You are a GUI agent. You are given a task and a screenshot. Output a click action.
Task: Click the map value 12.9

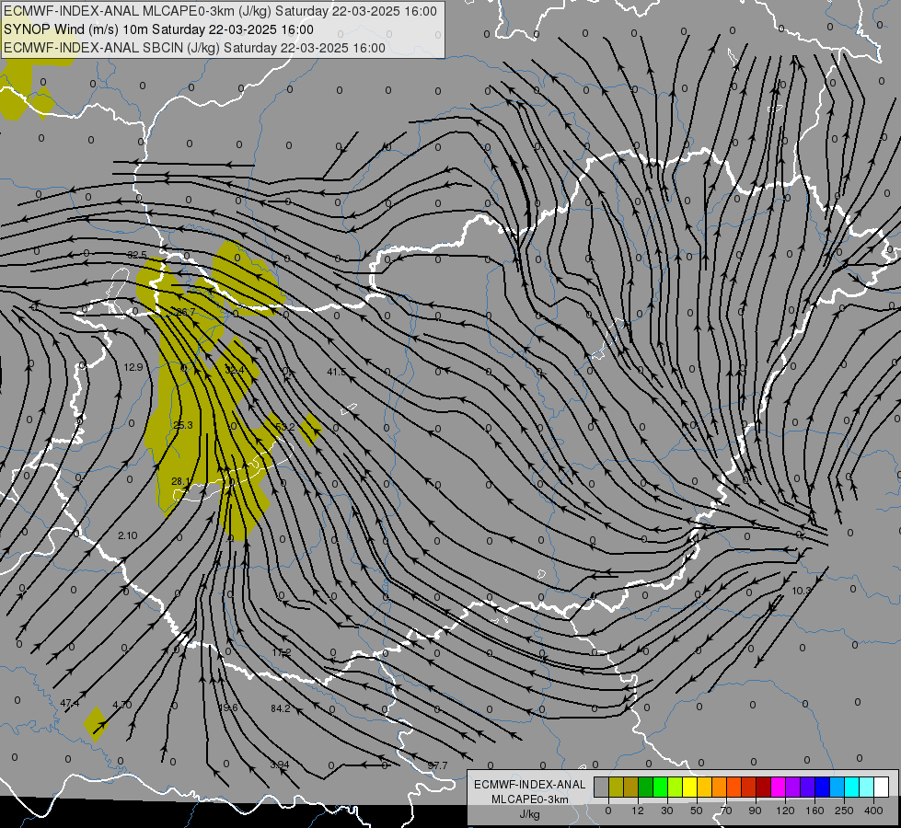133,367
